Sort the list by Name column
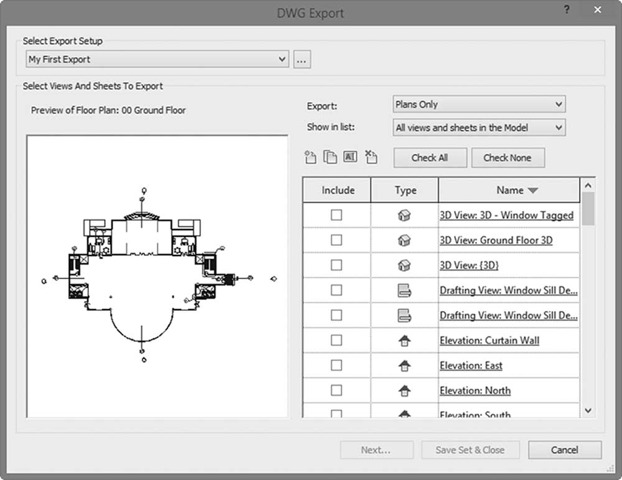The width and height of the screenshot is (622, 480). tap(509, 190)
